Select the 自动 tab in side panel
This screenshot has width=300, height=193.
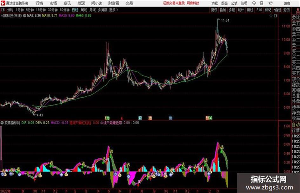click(x=296, y=125)
